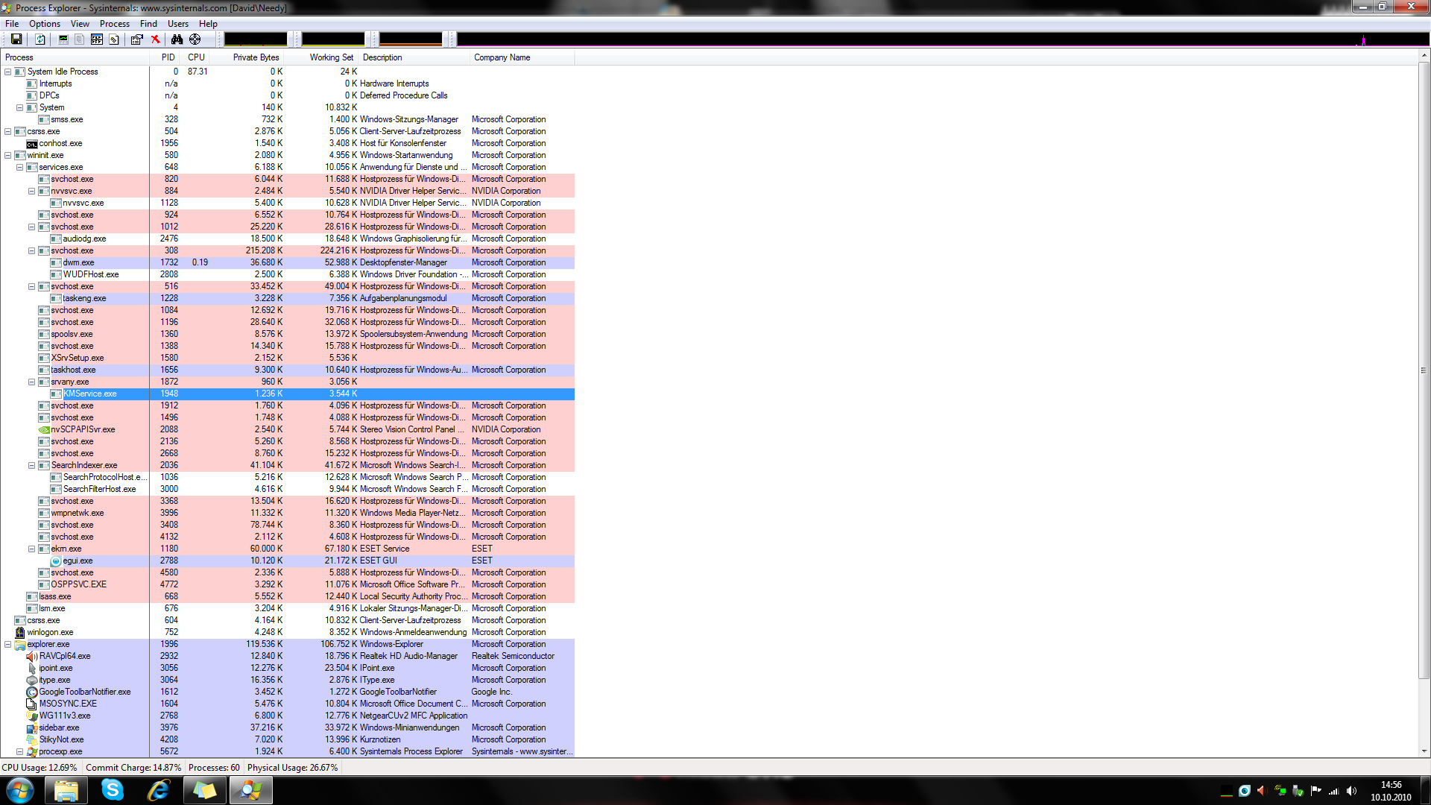Collapse the nvvsvc.exe node with PID 884
The height and width of the screenshot is (805, 1431).
coord(32,191)
